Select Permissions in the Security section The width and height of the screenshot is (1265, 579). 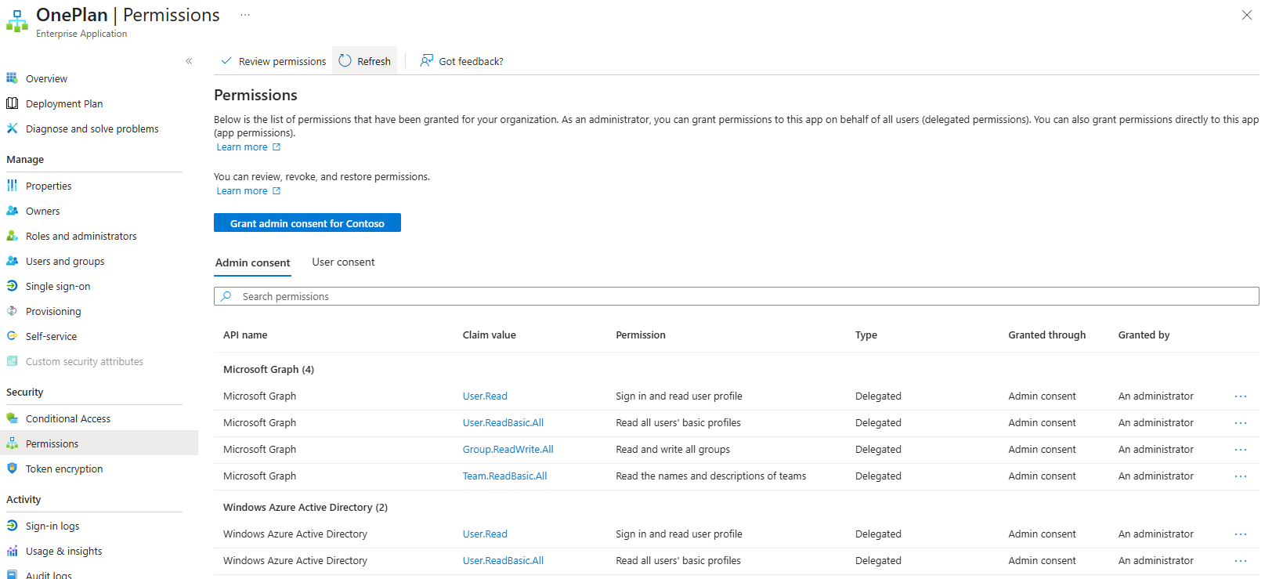99,443
